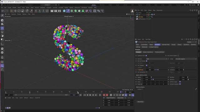
Task: Open Edit Render Settings clapperboard icon
Action: 59,11
